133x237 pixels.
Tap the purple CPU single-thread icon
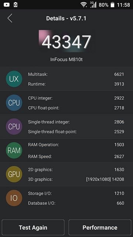pyautogui.click(x=14, y=127)
